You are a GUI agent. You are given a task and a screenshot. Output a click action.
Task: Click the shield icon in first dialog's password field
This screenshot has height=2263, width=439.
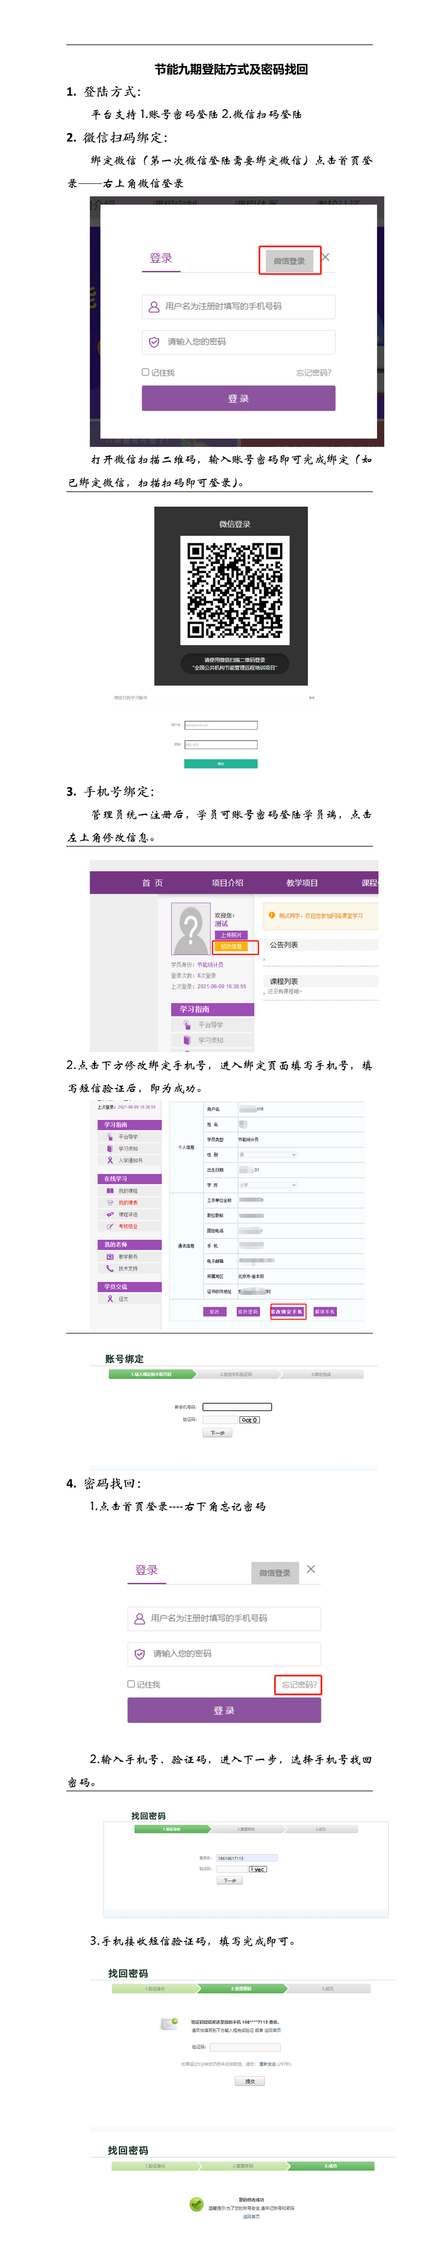(154, 342)
